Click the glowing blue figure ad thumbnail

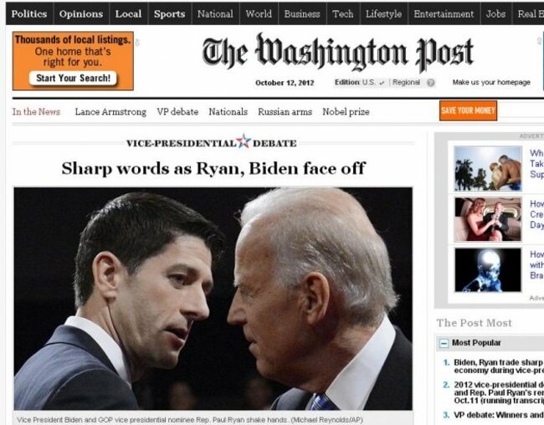coord(488,269)
